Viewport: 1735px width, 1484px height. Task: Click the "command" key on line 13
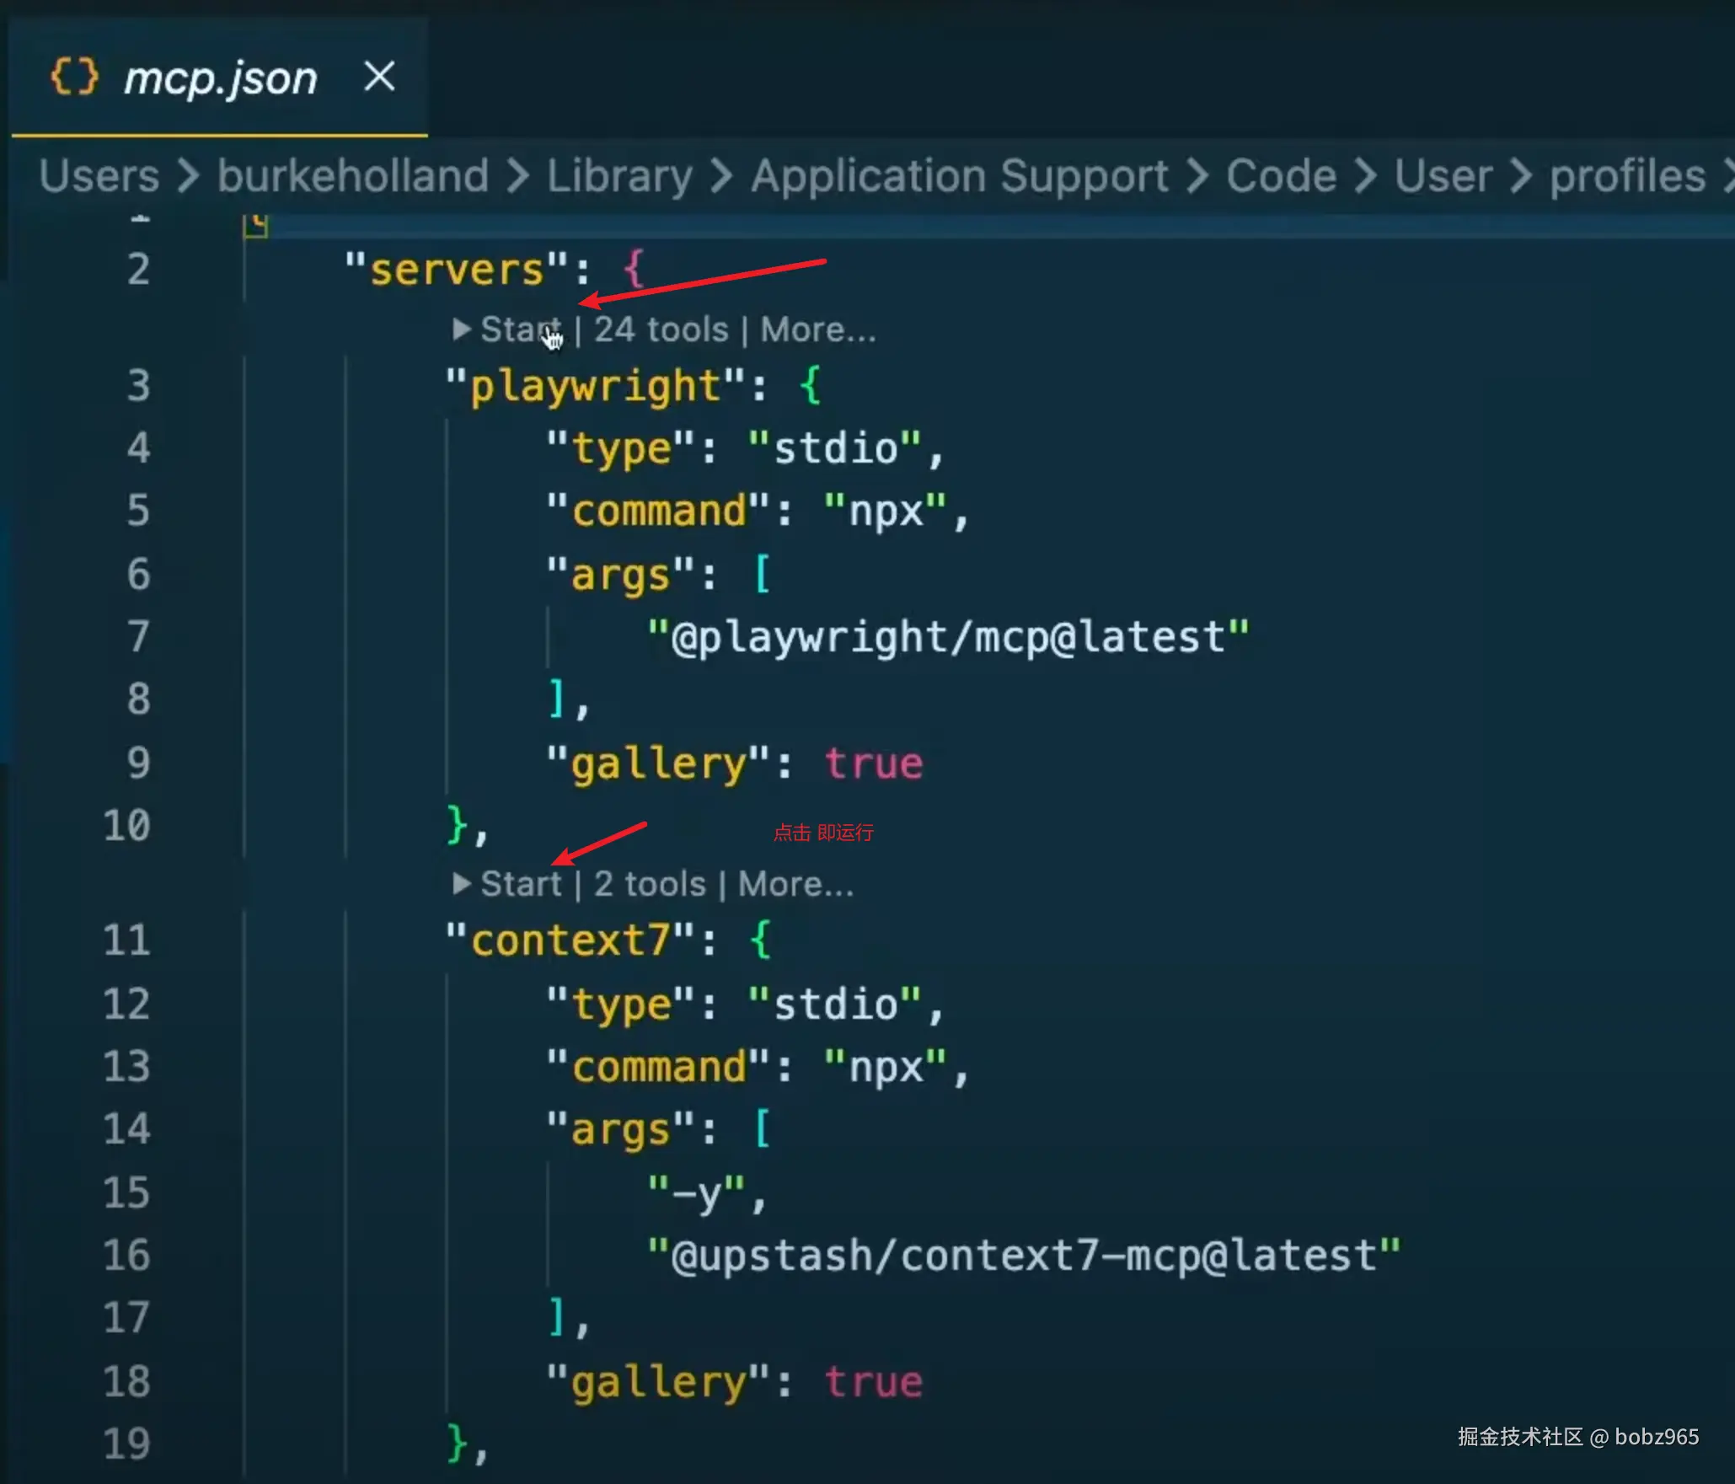658,1067
